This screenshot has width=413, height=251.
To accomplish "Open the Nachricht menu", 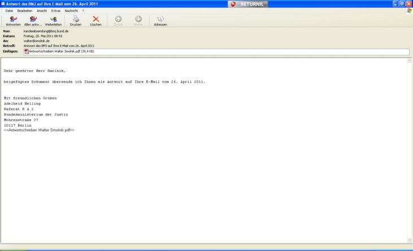I will tap(71, 11).
